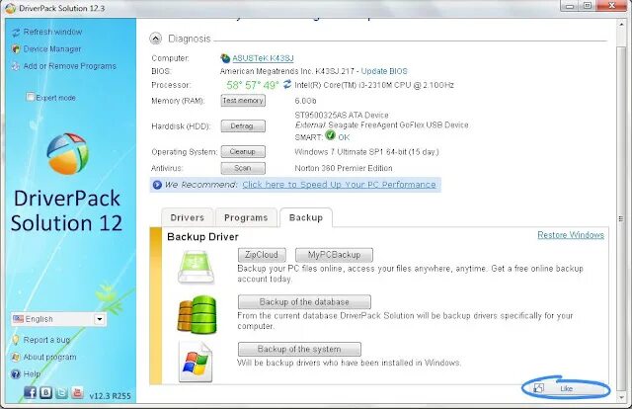Click ST9500325AS ATA Device text

click(342, 116)
